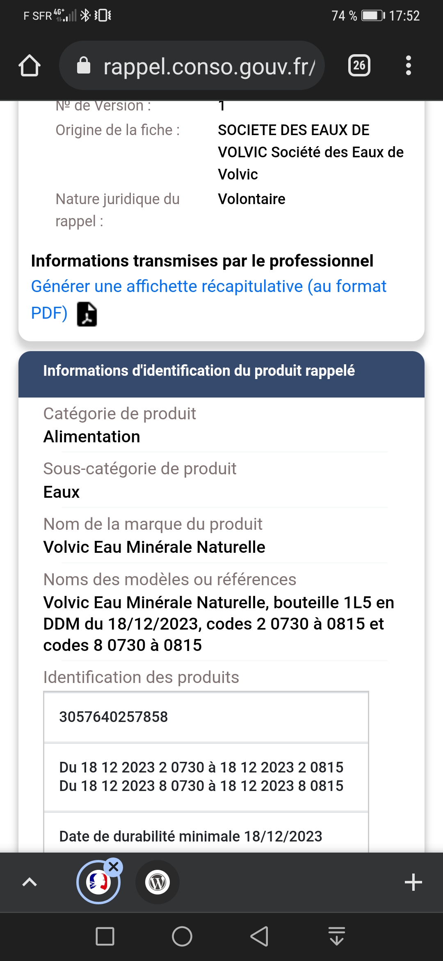Tap the rappel.conso.gouv.fr address bar

click(x=192, y=65)
